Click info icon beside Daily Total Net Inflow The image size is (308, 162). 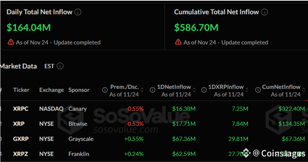[78, 12]
